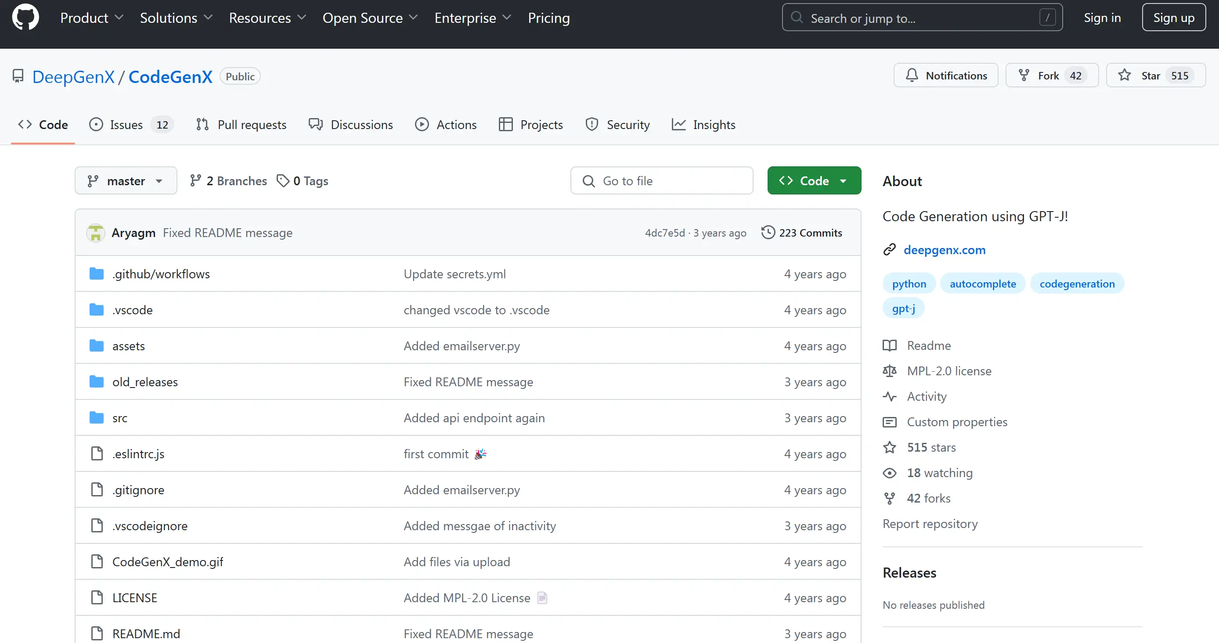Click the GitHub Octocat logo
Viewport: 1219px width, 643px height.
[x=25, y=18]
